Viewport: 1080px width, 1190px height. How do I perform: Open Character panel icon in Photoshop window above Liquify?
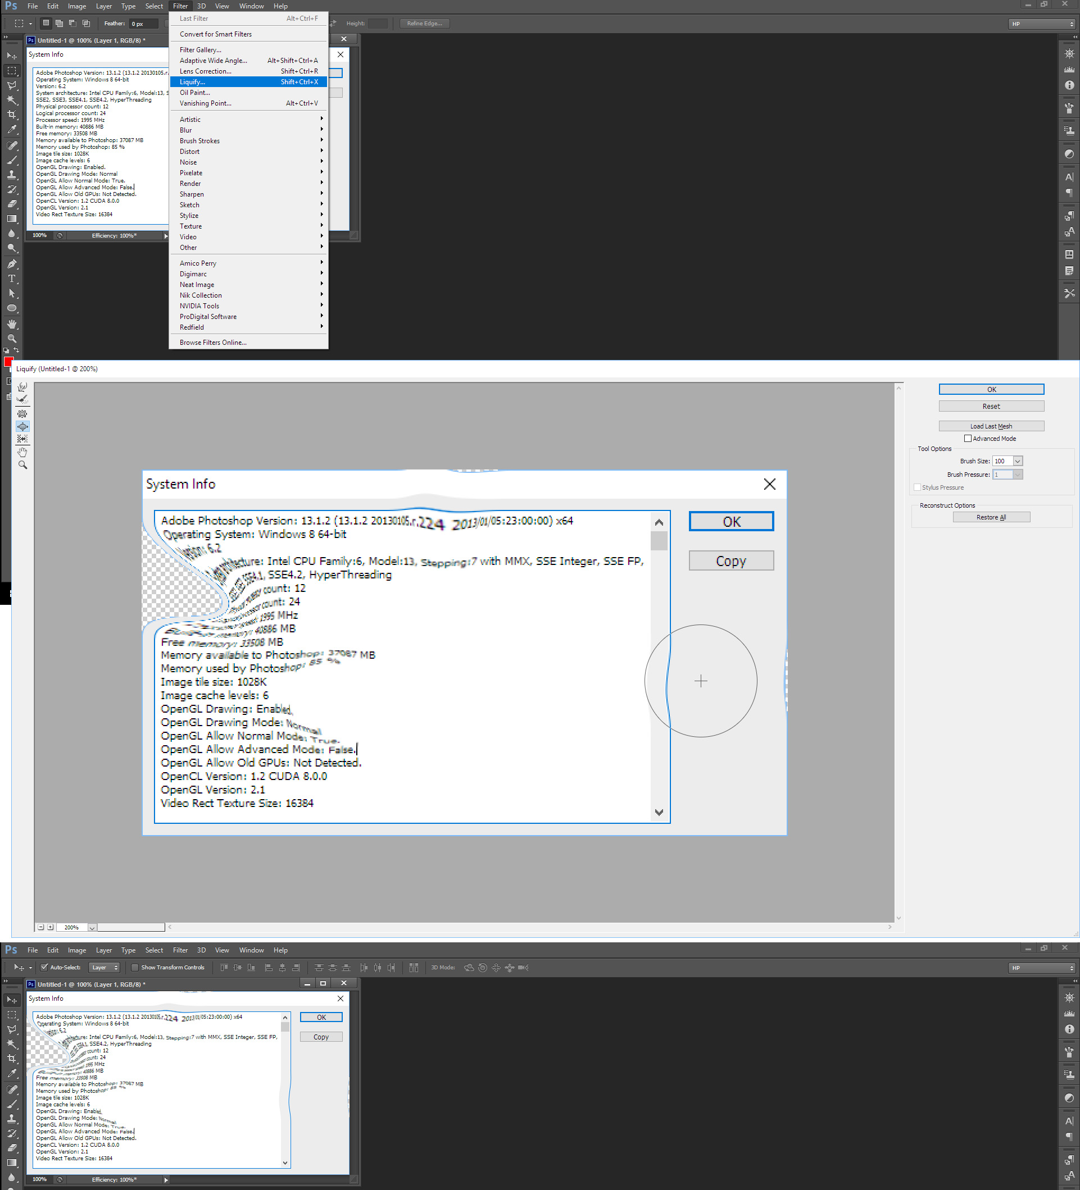(1069, 176)
